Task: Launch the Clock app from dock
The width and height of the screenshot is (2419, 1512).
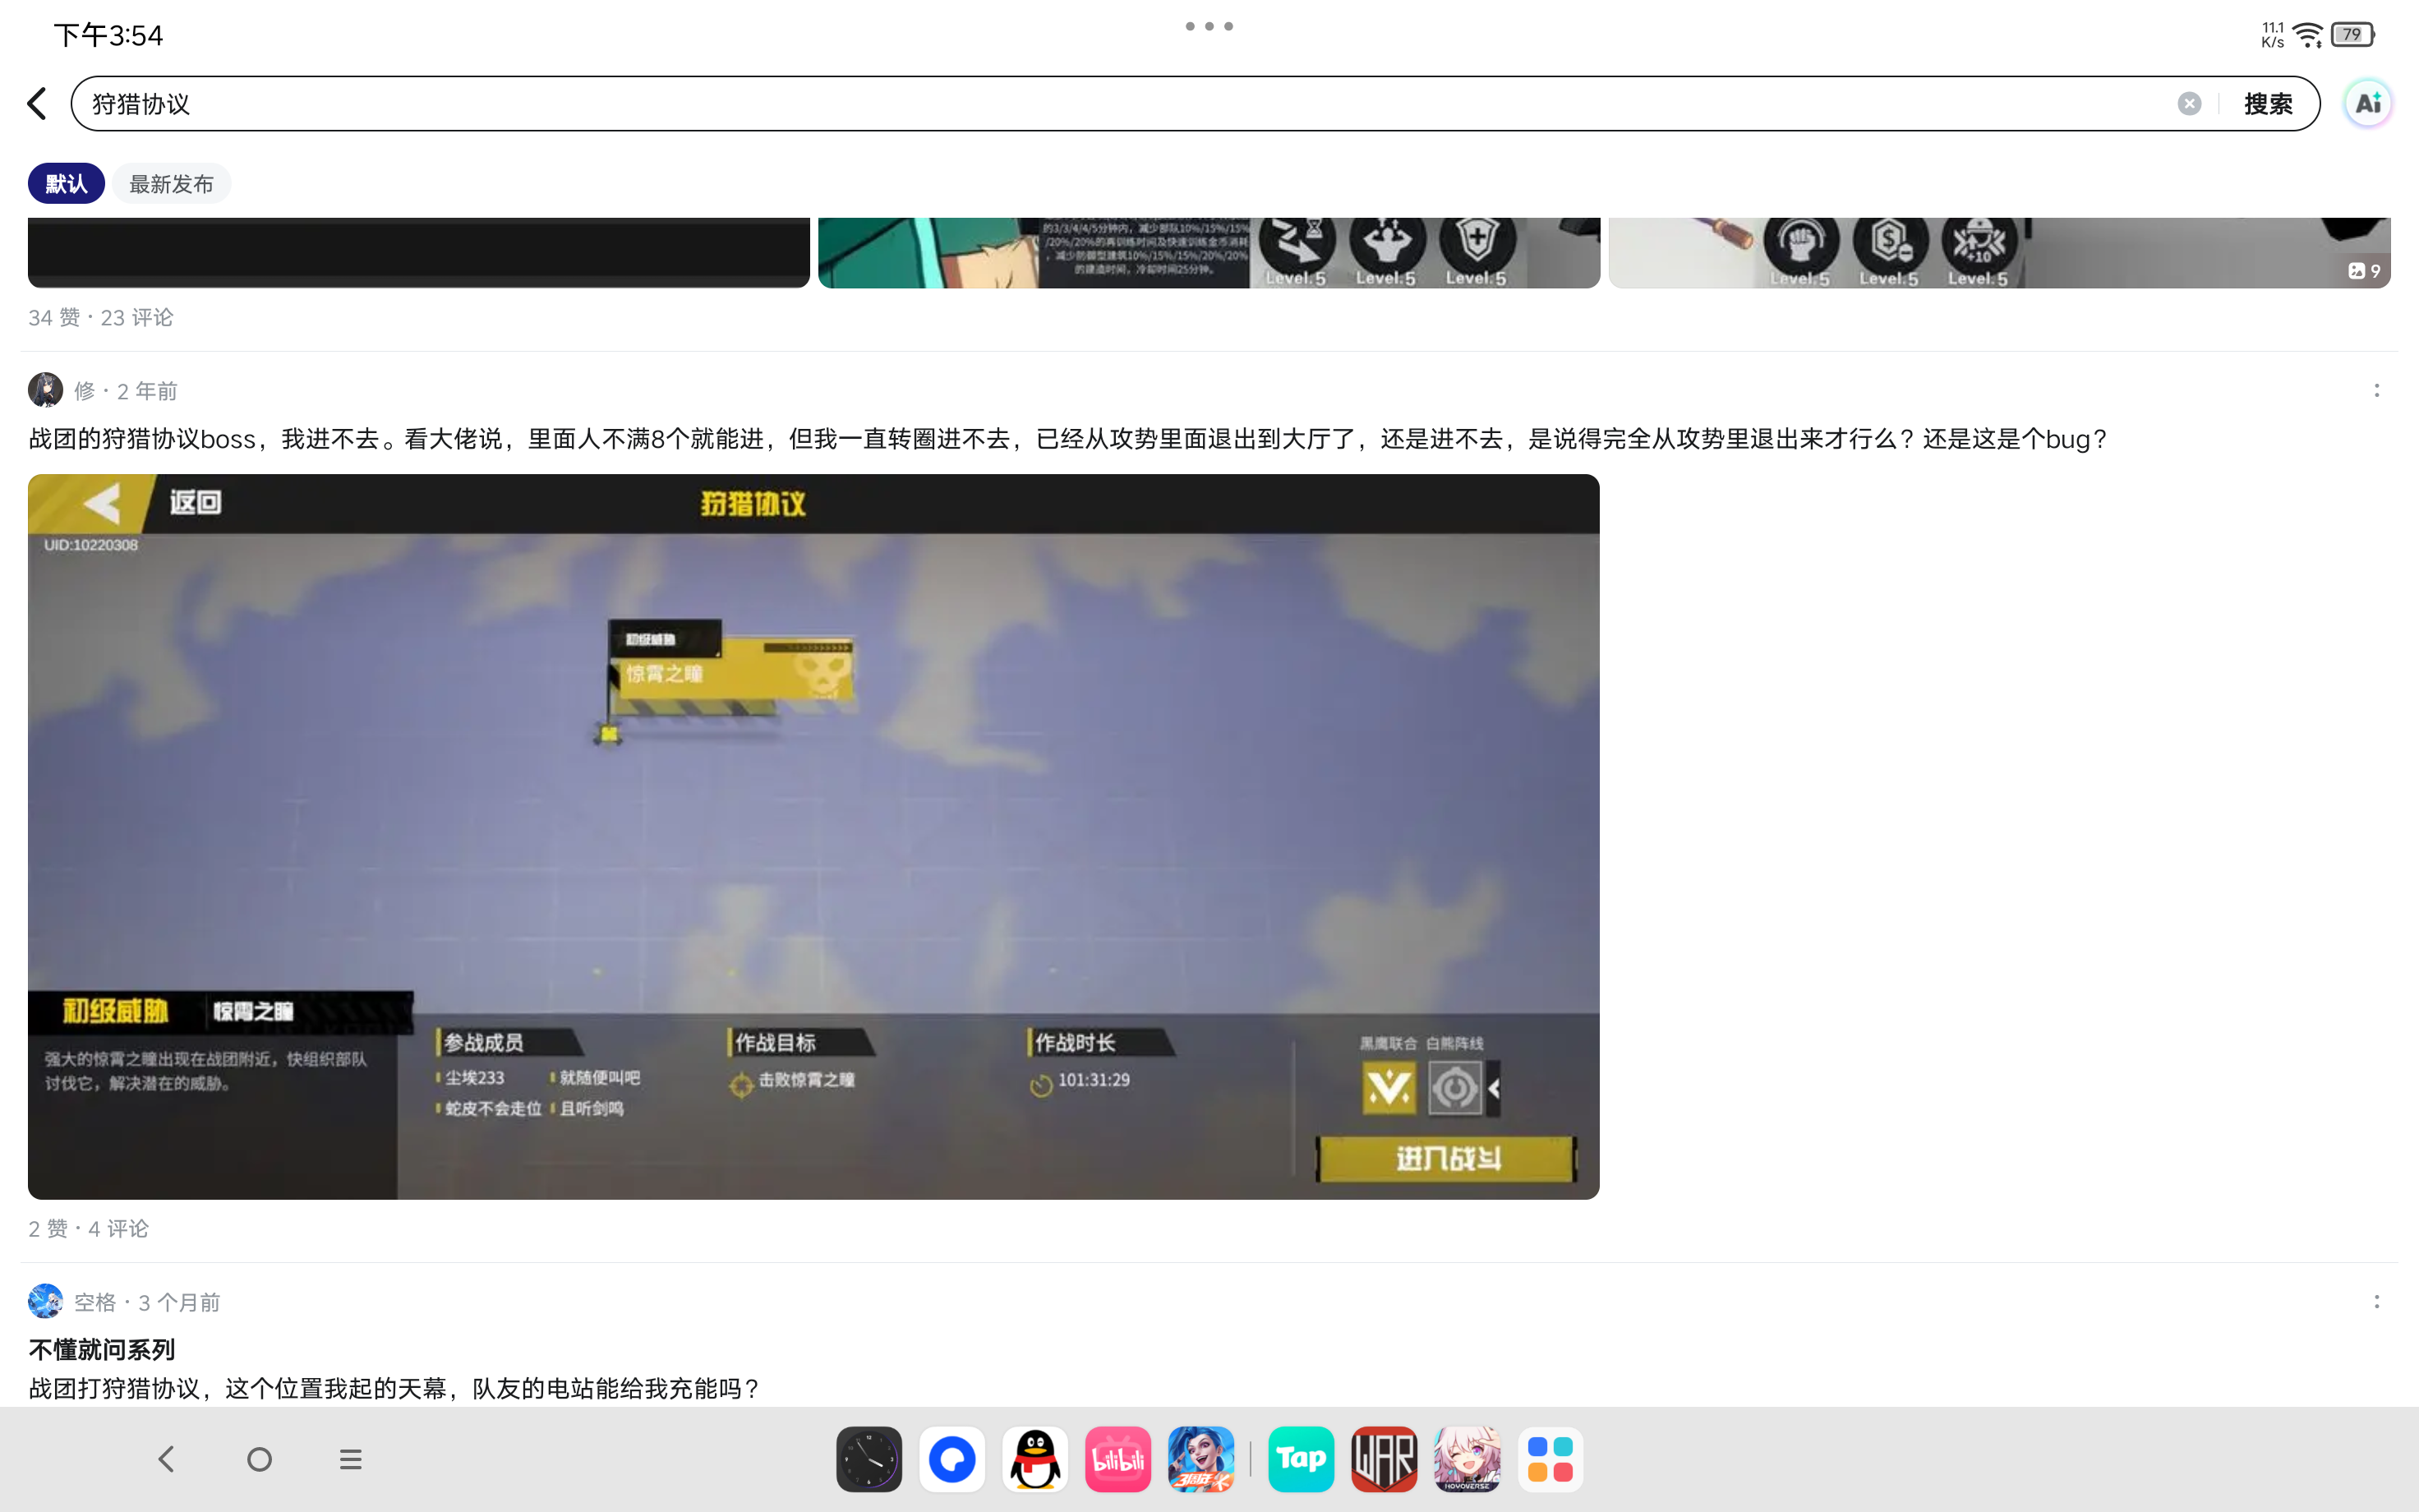Action: click(869, 1459)
